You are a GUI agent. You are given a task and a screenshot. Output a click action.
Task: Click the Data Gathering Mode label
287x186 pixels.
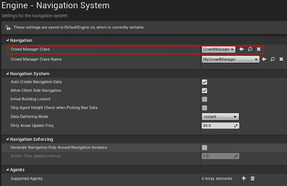point(30,117)
